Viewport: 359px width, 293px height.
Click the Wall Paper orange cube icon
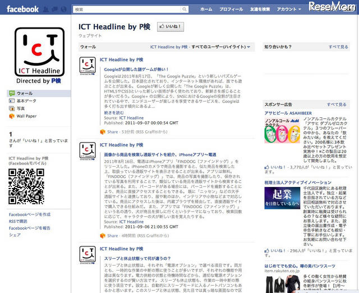pyautogui.click(x=12, y=116)
